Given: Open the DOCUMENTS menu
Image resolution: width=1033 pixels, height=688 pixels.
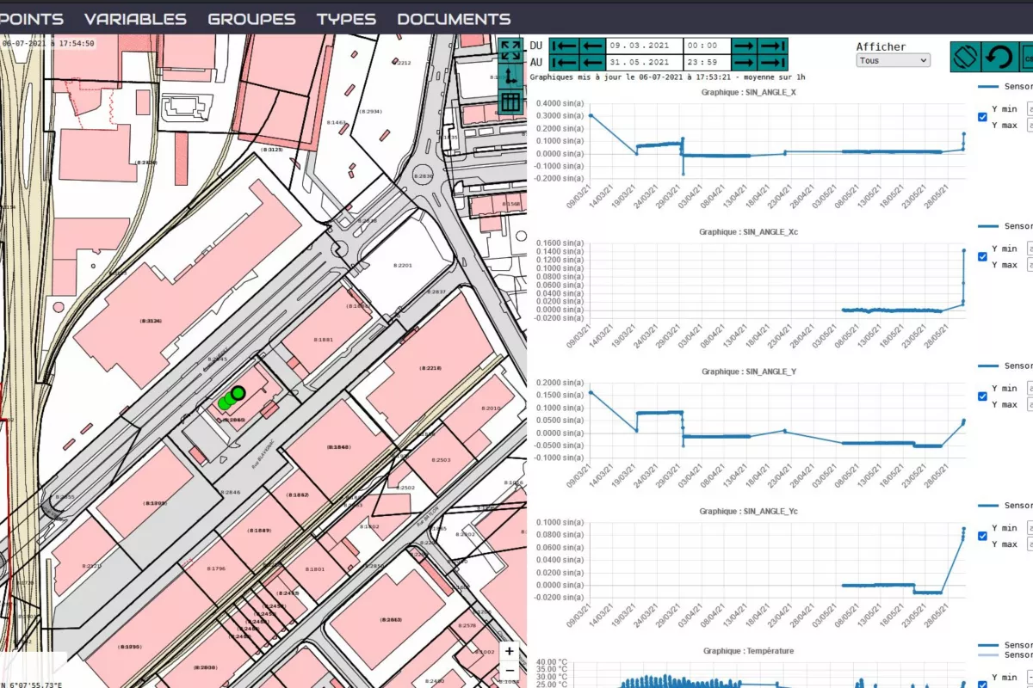Looking at the screenshot, I should 454,19.
